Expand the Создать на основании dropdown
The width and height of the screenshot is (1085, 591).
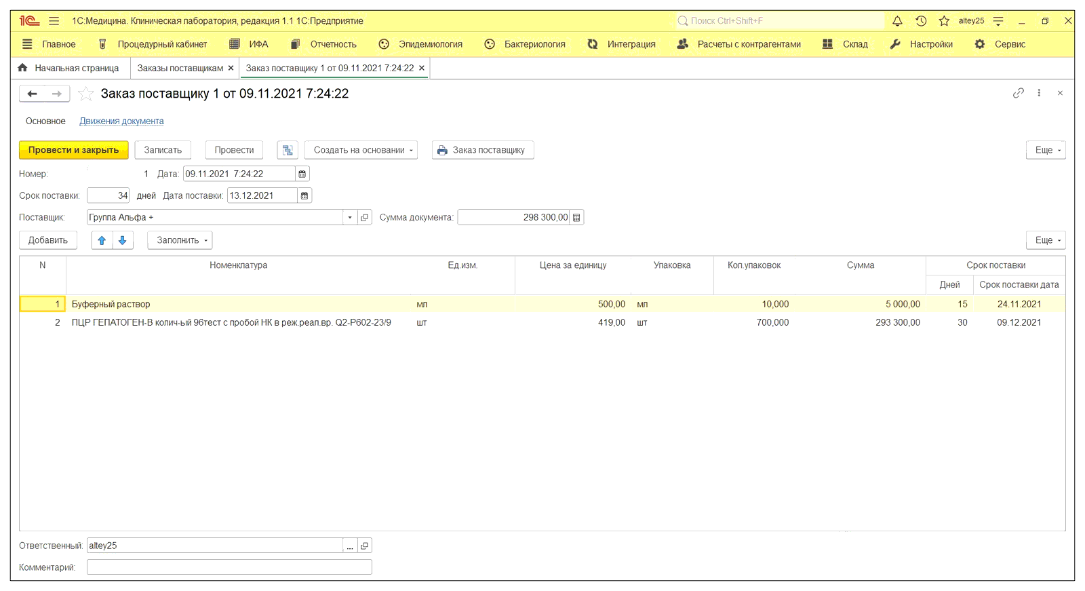click(361, 150)
